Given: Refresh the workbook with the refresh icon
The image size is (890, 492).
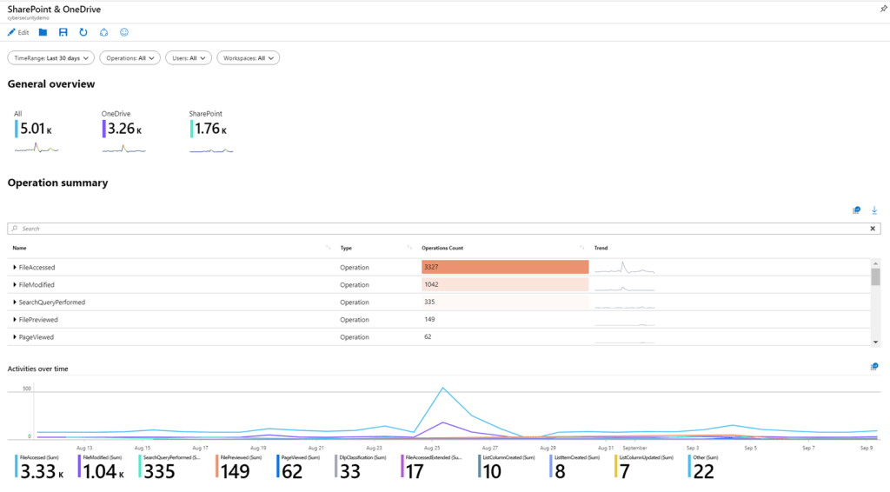Looking at the screenshot, I should point(83,32).
